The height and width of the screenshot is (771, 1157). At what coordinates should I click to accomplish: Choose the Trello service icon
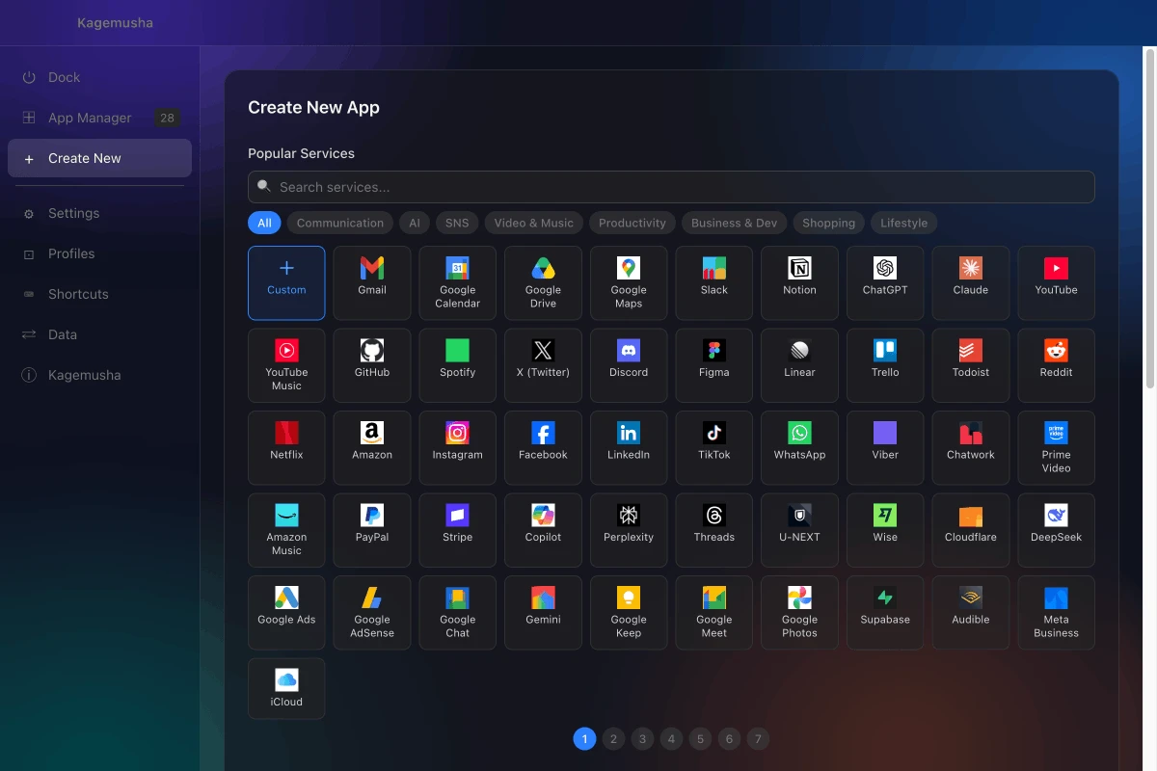885,365
